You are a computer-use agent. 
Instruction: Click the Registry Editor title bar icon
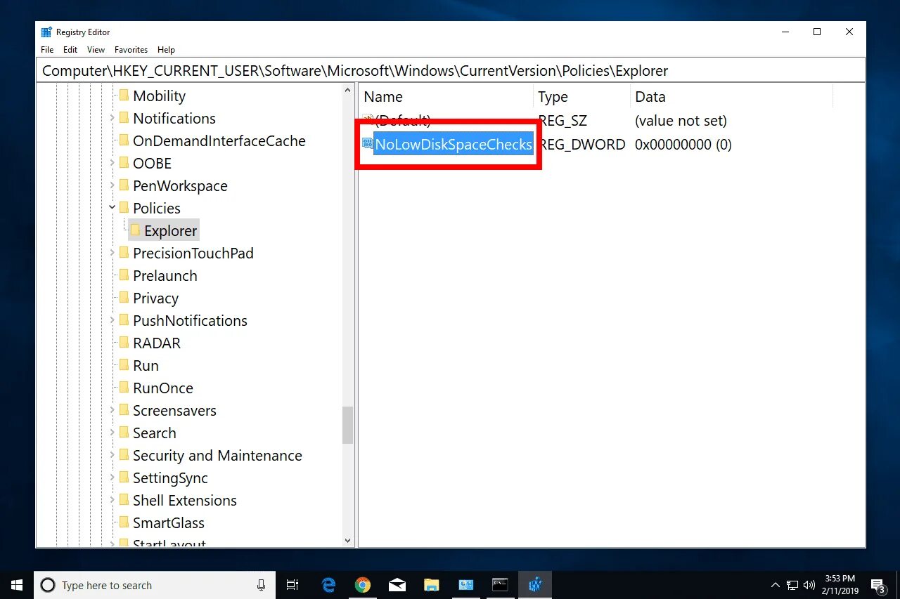click(x=46, y=32)
